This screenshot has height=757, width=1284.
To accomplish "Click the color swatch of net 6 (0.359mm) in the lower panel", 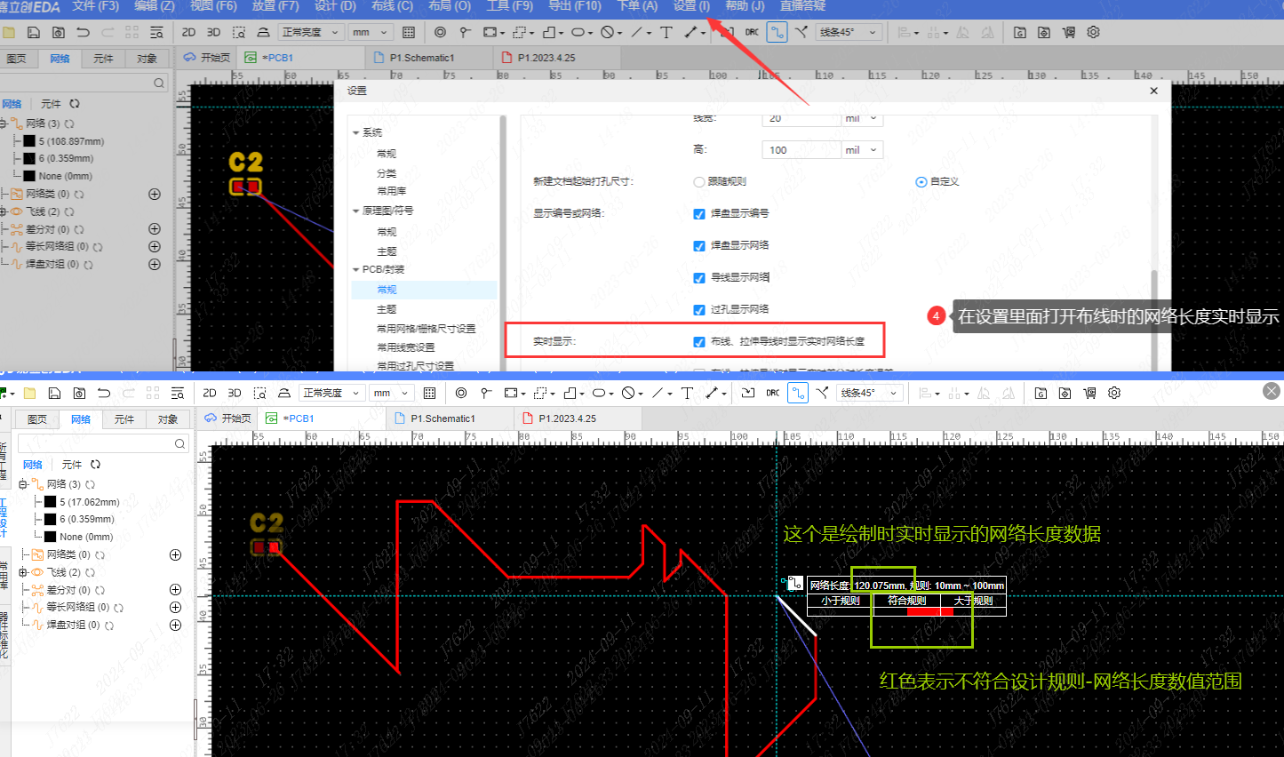I will point(50,519).
